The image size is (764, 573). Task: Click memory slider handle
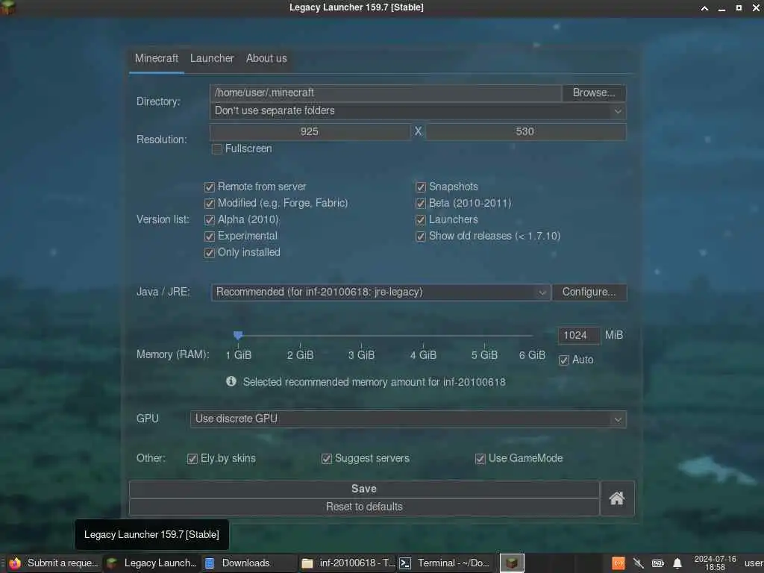[x=238, y=335]
